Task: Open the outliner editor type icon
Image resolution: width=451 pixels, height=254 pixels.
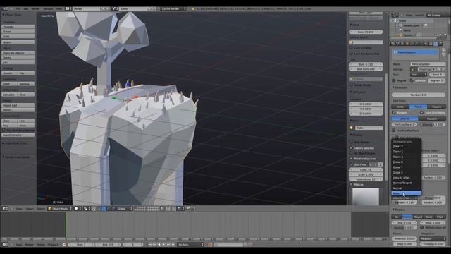Action: [x=395, y=15]
